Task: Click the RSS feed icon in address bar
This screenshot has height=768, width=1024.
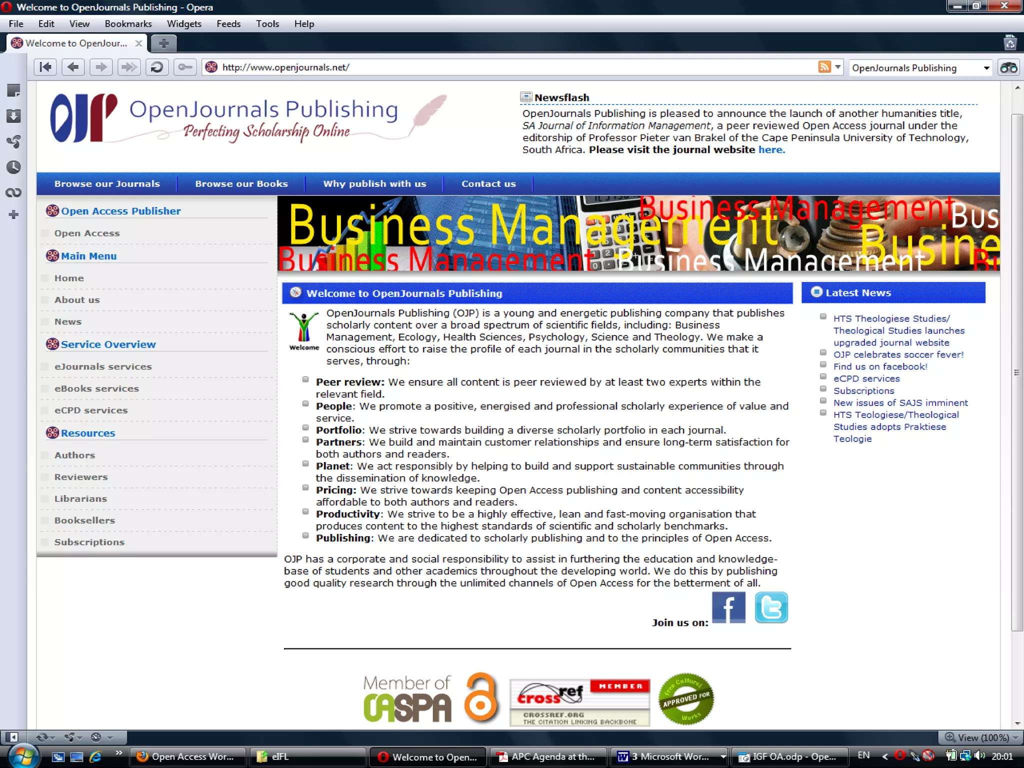Action: click(x=824, y=67)
